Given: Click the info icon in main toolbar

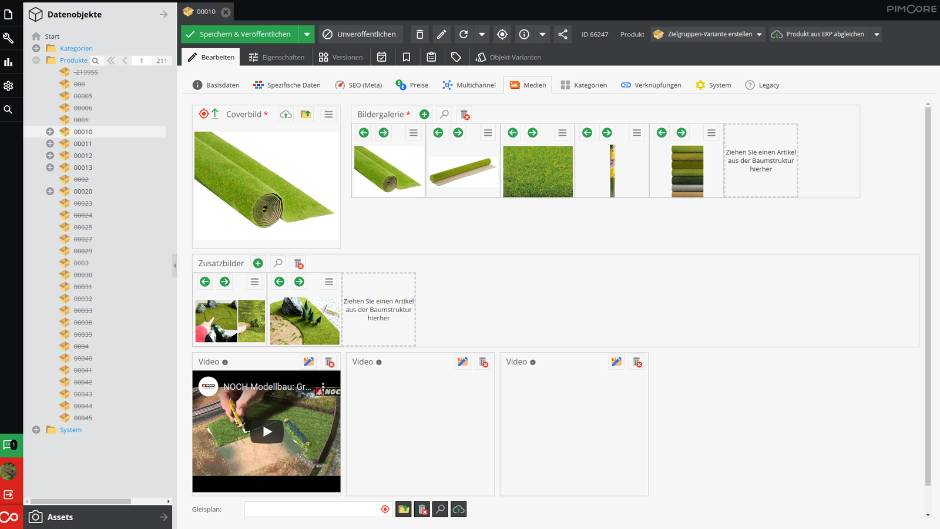Looking at the screenshot, I should tap(524, 34).
